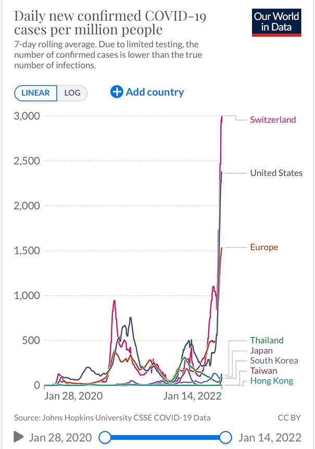Switch chart scale to LINEAR
This screenshot has width=315, height=449.
36,93
